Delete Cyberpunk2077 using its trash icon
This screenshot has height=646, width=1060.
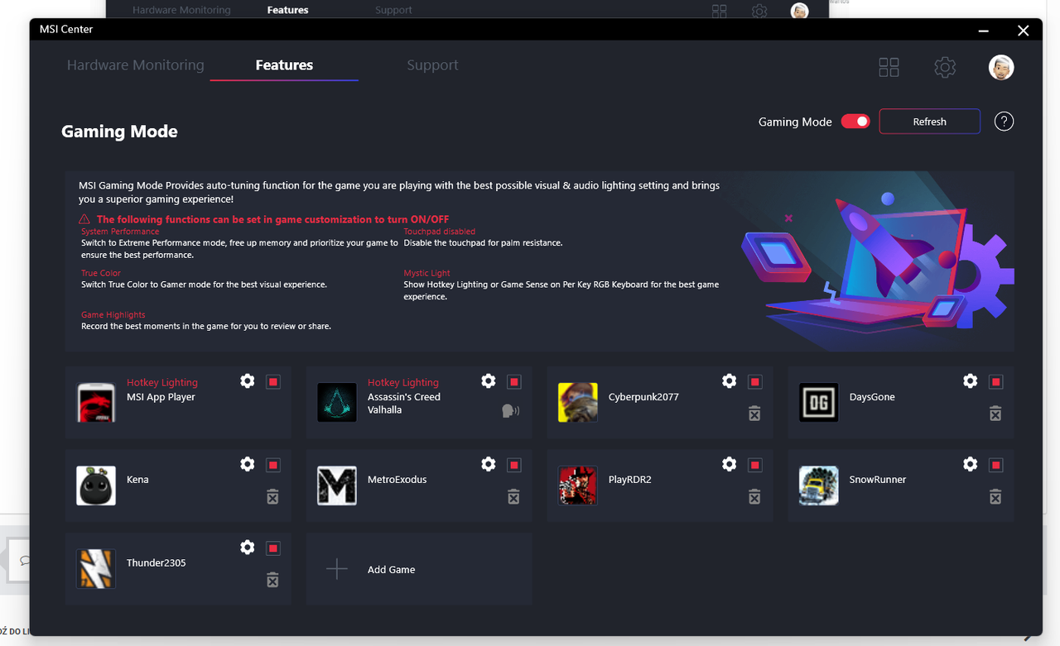pos(754,414)
